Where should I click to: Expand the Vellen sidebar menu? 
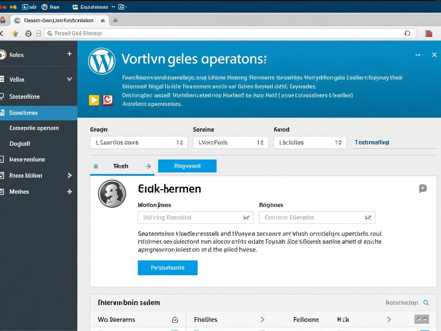(69, 79)
